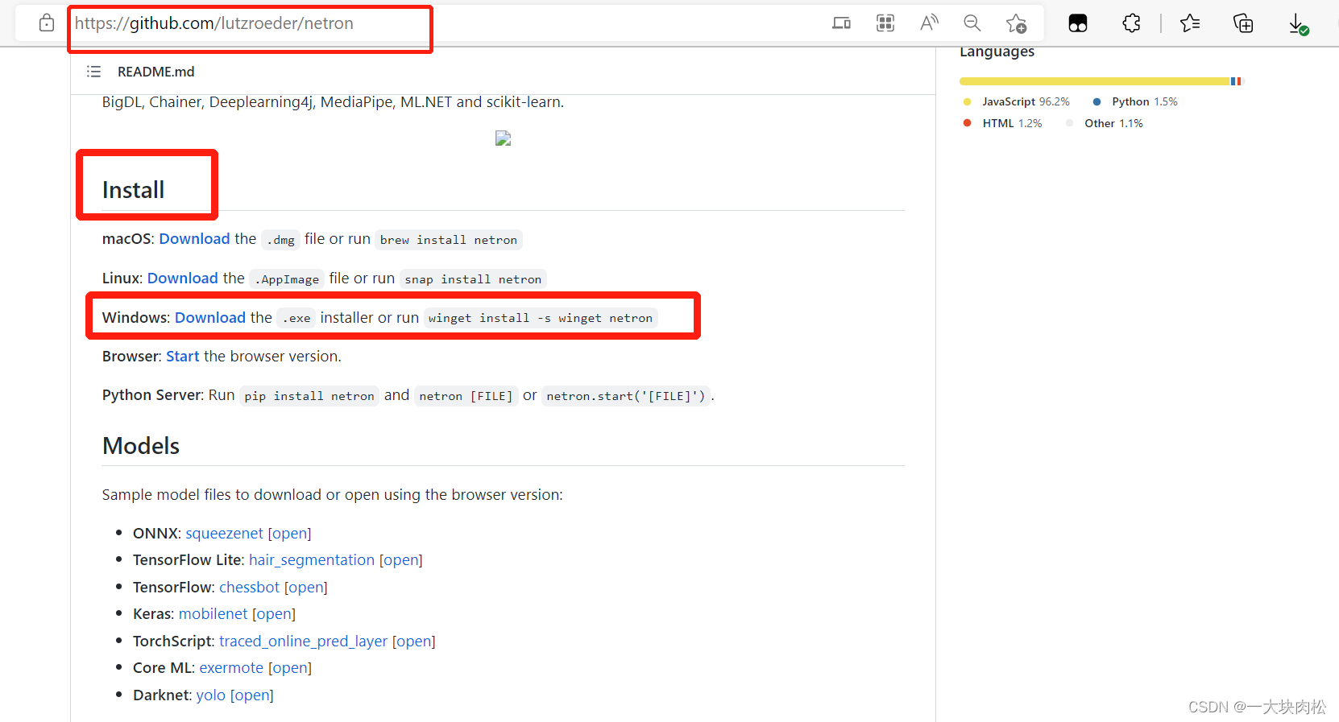Click [open] next to mobilenet
This screenshot has width=1339, height=722.
274,614
